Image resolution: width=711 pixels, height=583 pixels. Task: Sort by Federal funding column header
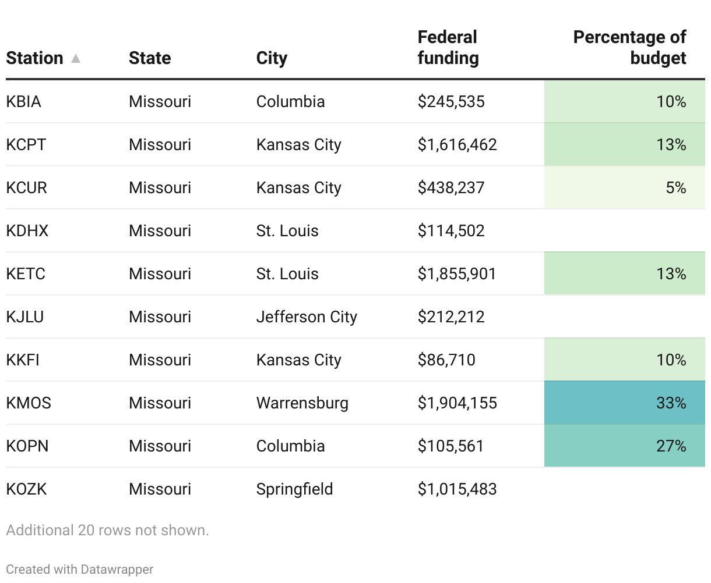[x=448, y=48]
